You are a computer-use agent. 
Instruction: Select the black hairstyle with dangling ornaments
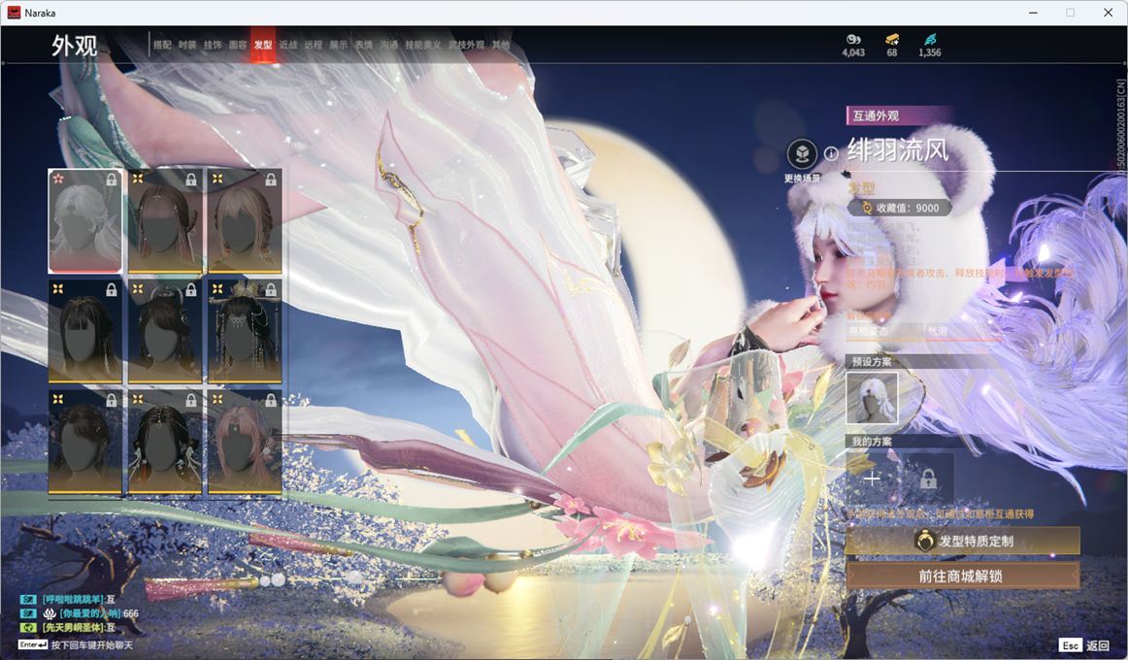pos(165,443)
